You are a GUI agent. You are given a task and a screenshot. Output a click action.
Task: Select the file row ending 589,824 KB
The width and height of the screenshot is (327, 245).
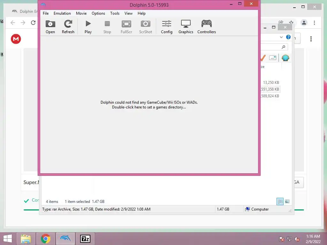coord(270,96)
